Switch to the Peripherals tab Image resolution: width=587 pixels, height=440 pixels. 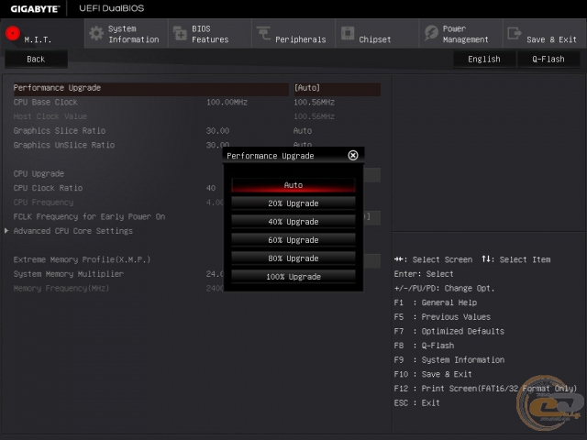pos(300,39)
